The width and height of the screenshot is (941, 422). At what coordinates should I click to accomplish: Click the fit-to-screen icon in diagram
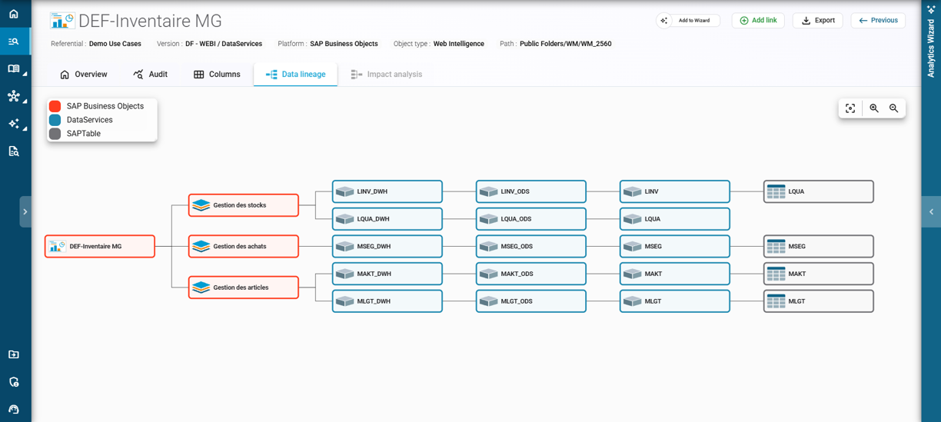tap(850, 108)
